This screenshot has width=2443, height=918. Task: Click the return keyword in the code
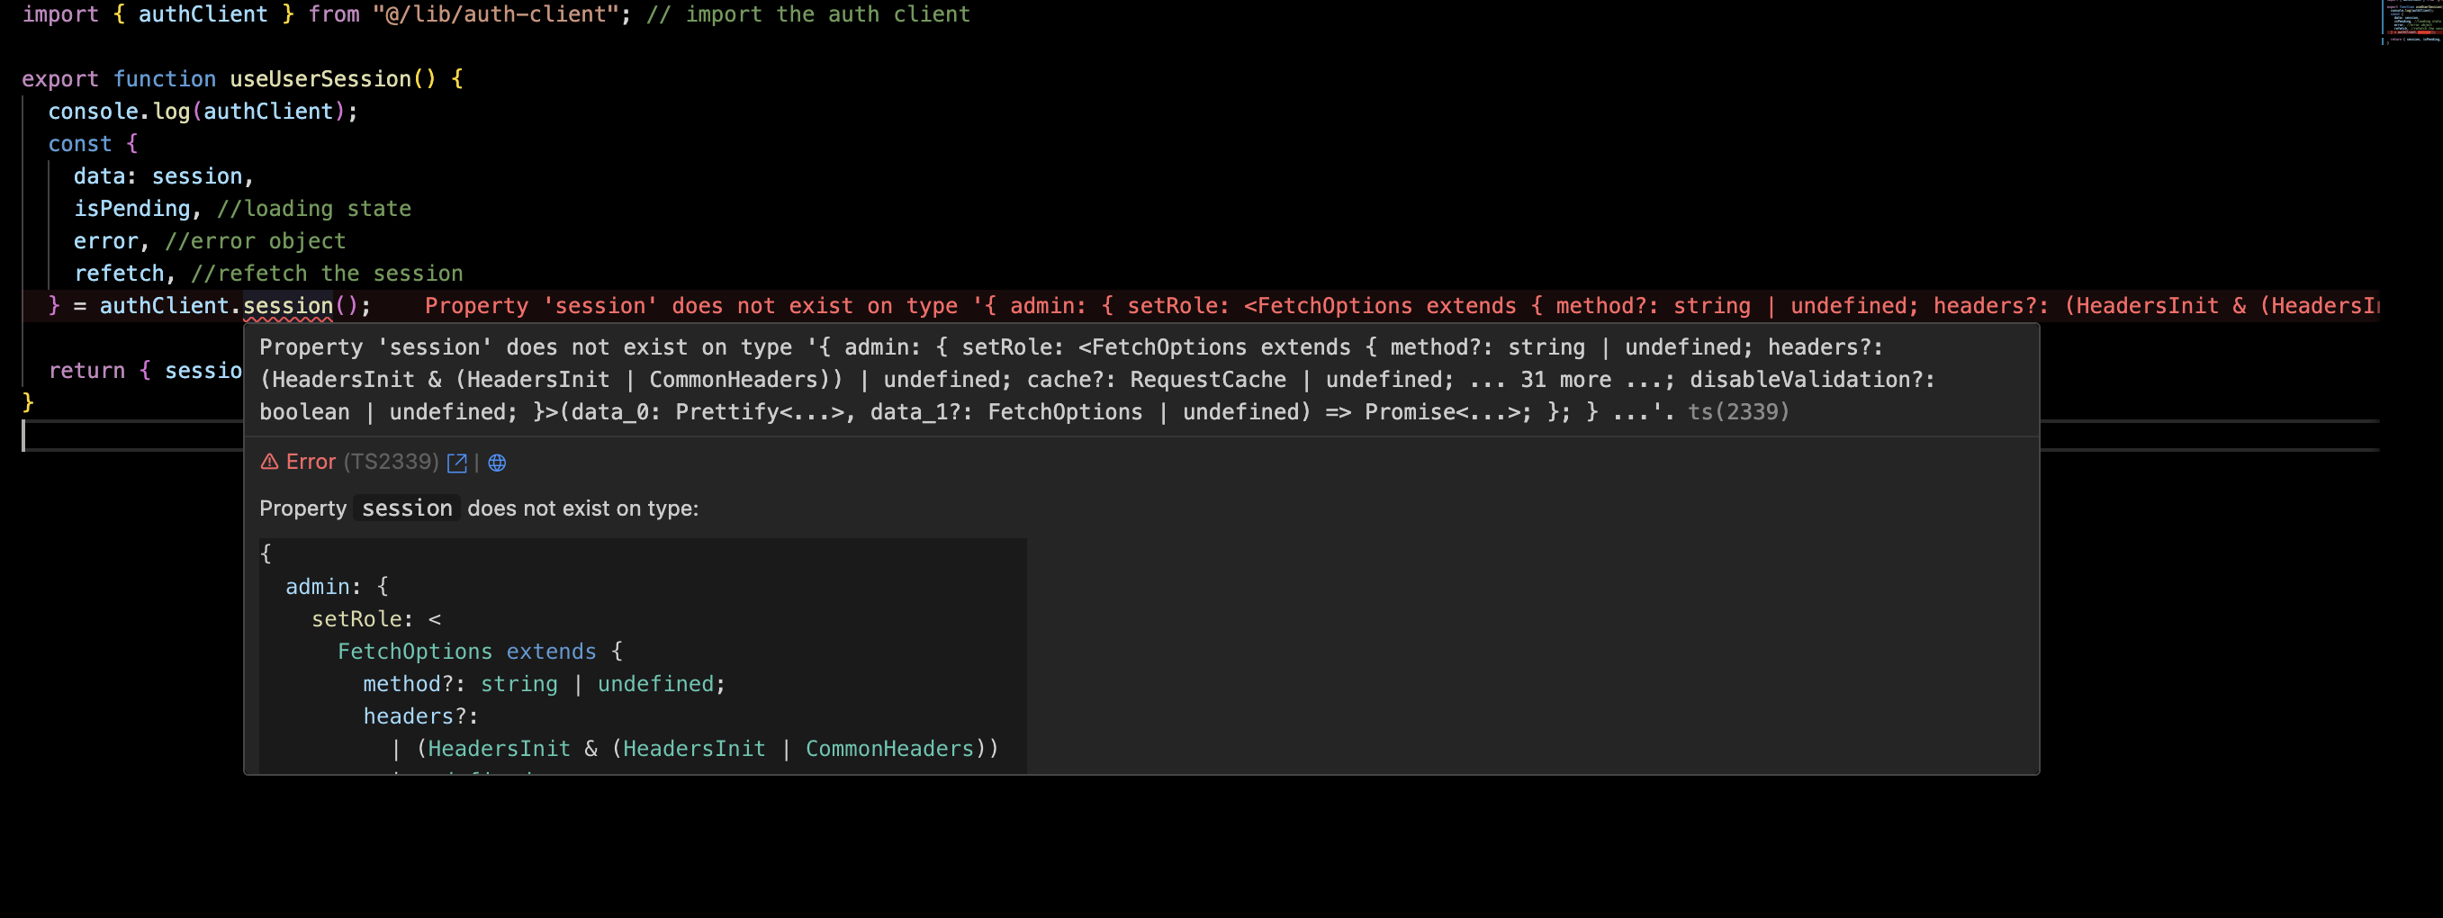pos(86,371)
